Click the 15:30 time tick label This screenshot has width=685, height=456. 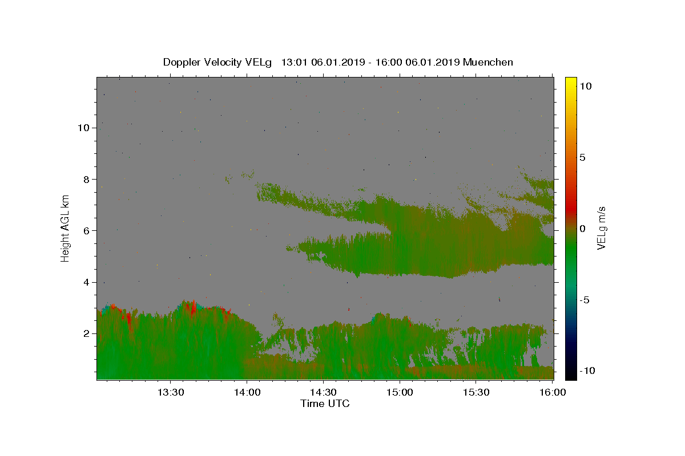click(x=476, y=392)
